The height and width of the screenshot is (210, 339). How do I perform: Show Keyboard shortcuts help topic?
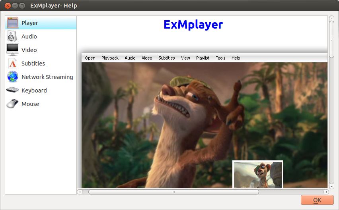pyautogui.click(x=41, y=91)
